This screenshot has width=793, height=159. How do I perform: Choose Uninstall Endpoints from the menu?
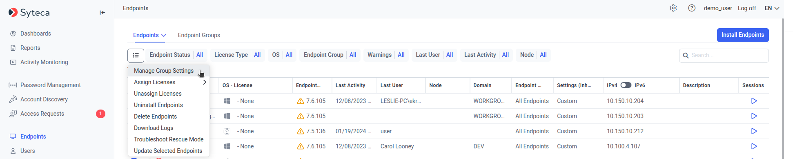[169, 105]
